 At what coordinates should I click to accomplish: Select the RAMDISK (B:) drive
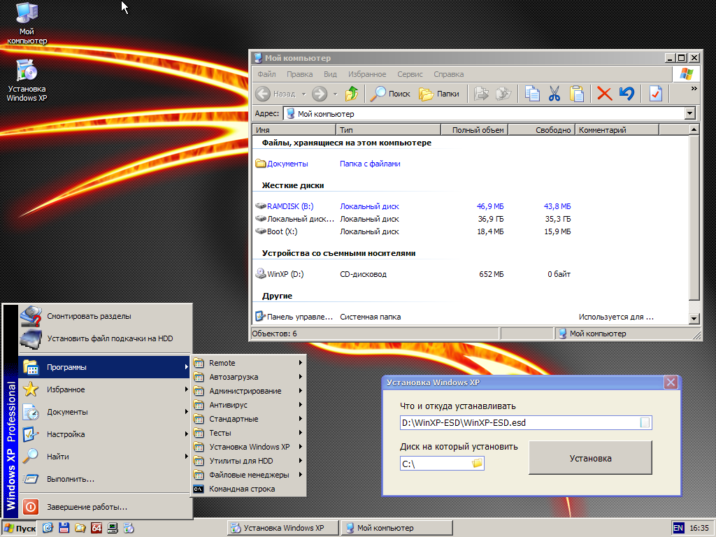(x=285, y=206)
